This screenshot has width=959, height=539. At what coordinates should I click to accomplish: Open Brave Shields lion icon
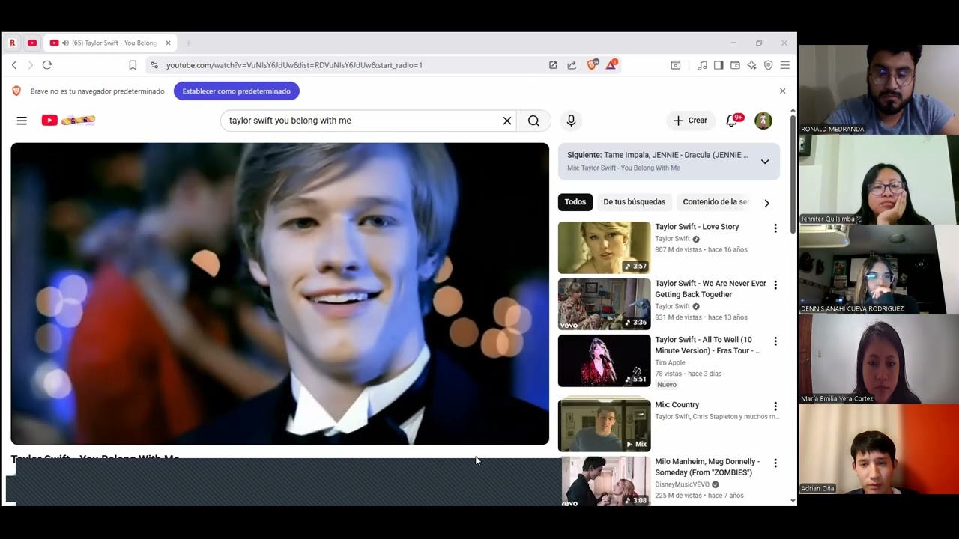point(592,65)
